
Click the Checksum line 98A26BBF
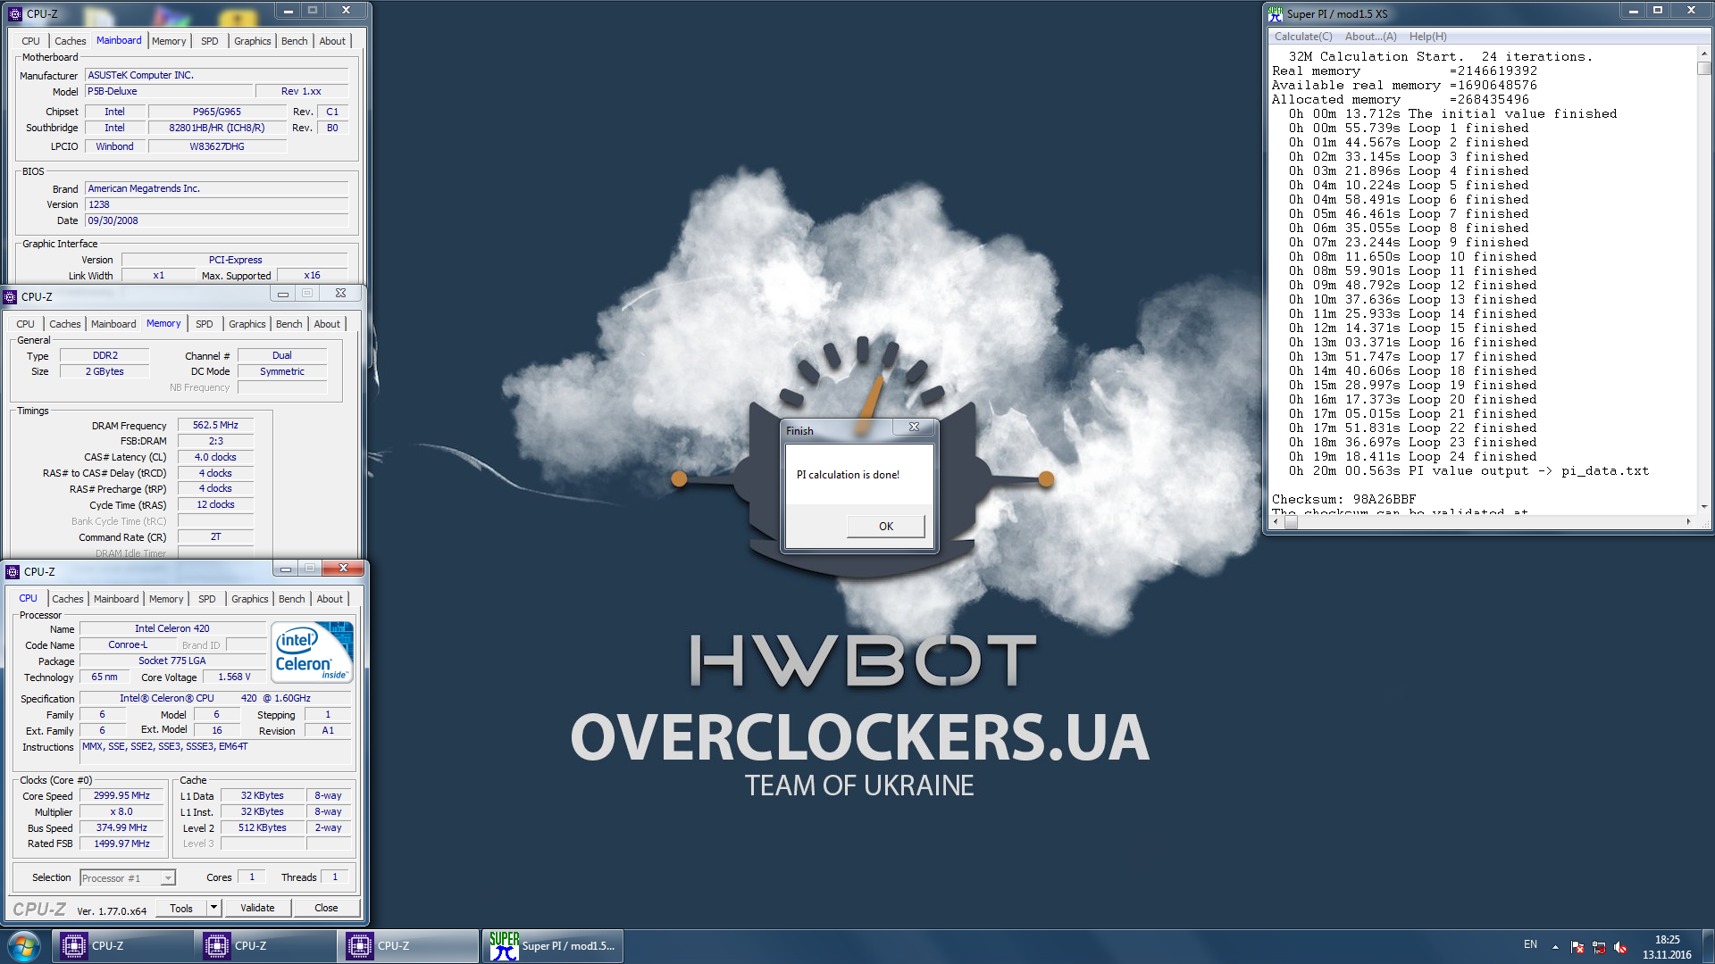click(x=1343, y=500)
